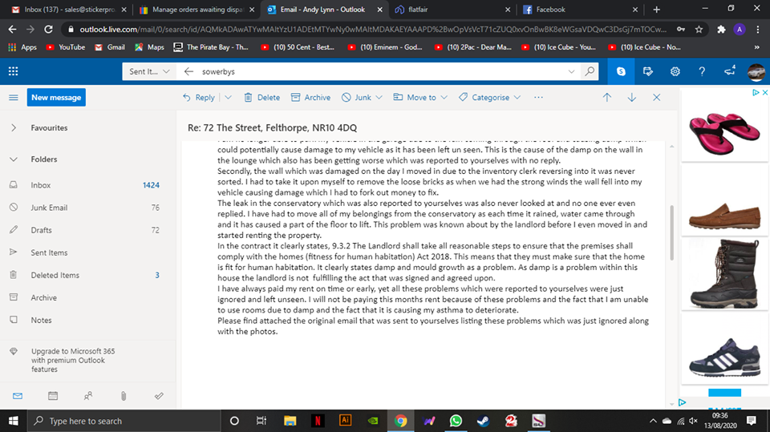Go back with search back arrow
The image size is (770, 432).
coord(188,71)
